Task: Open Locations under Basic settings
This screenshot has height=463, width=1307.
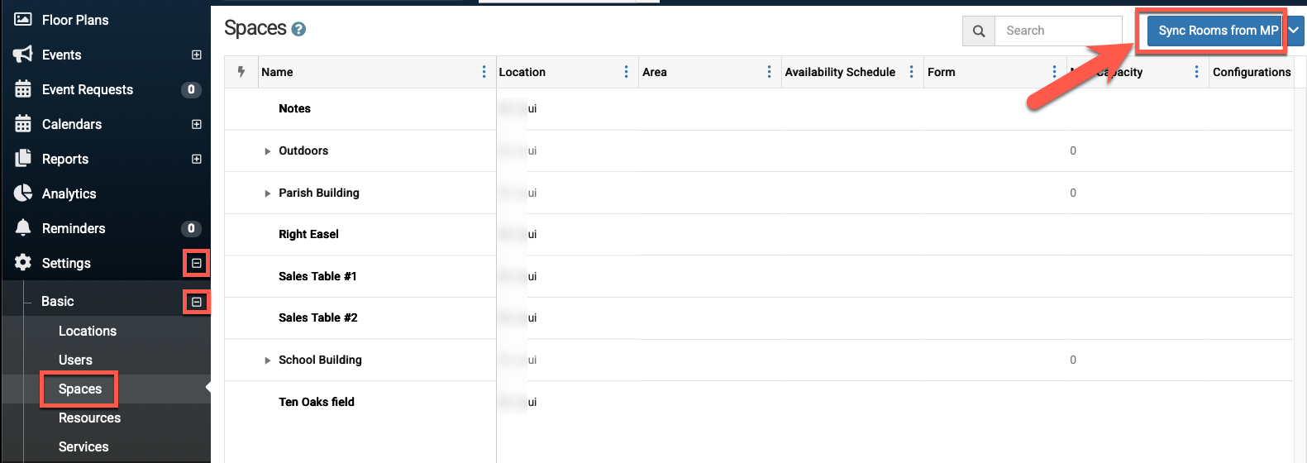Action: click(x=88, y=331)
